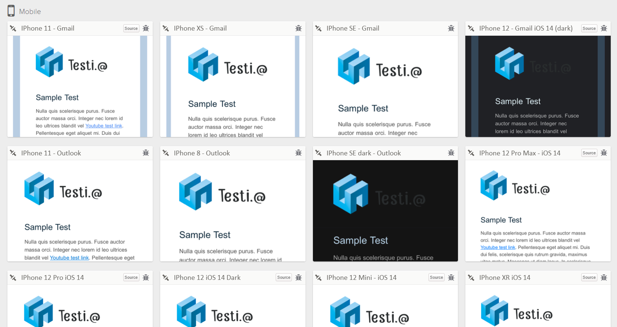Click the 'iPhone SE - Gmail' card title
The width and height of the screenshot is (617, 327).
353,28
